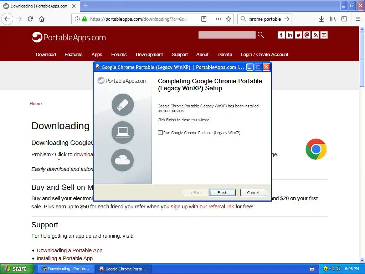
Task: Open 'Downloading a Portable App' link
Action: pyautogui.click(x=70, y=250)
